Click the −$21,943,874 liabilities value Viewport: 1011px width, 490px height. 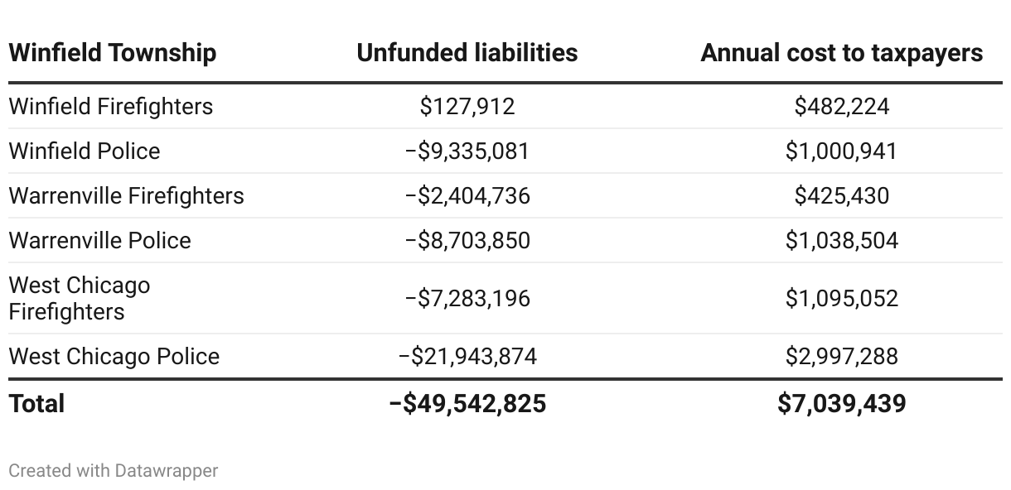467,357
